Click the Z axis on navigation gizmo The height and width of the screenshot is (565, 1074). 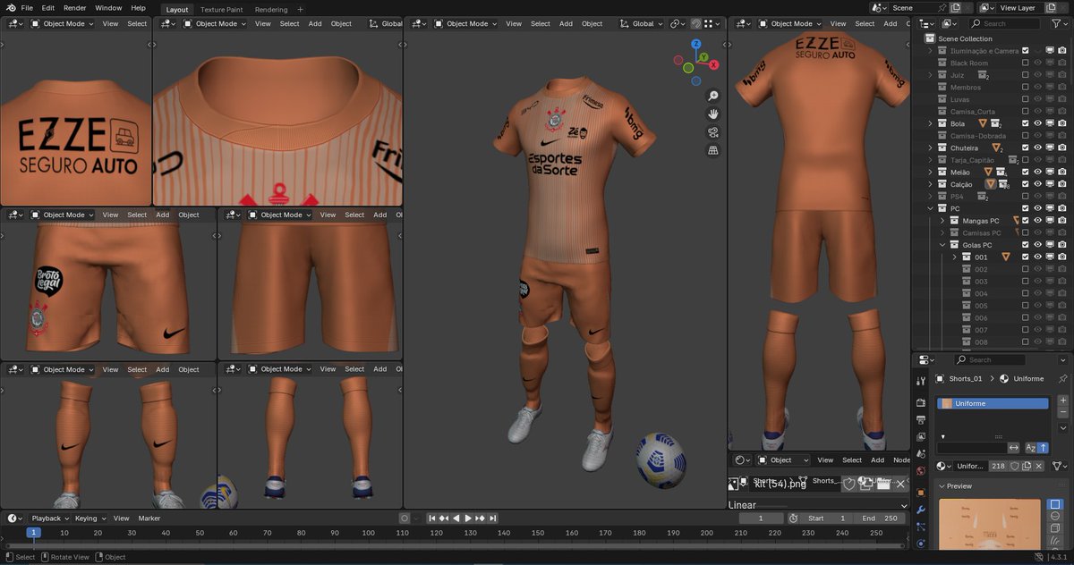[696, 43]
